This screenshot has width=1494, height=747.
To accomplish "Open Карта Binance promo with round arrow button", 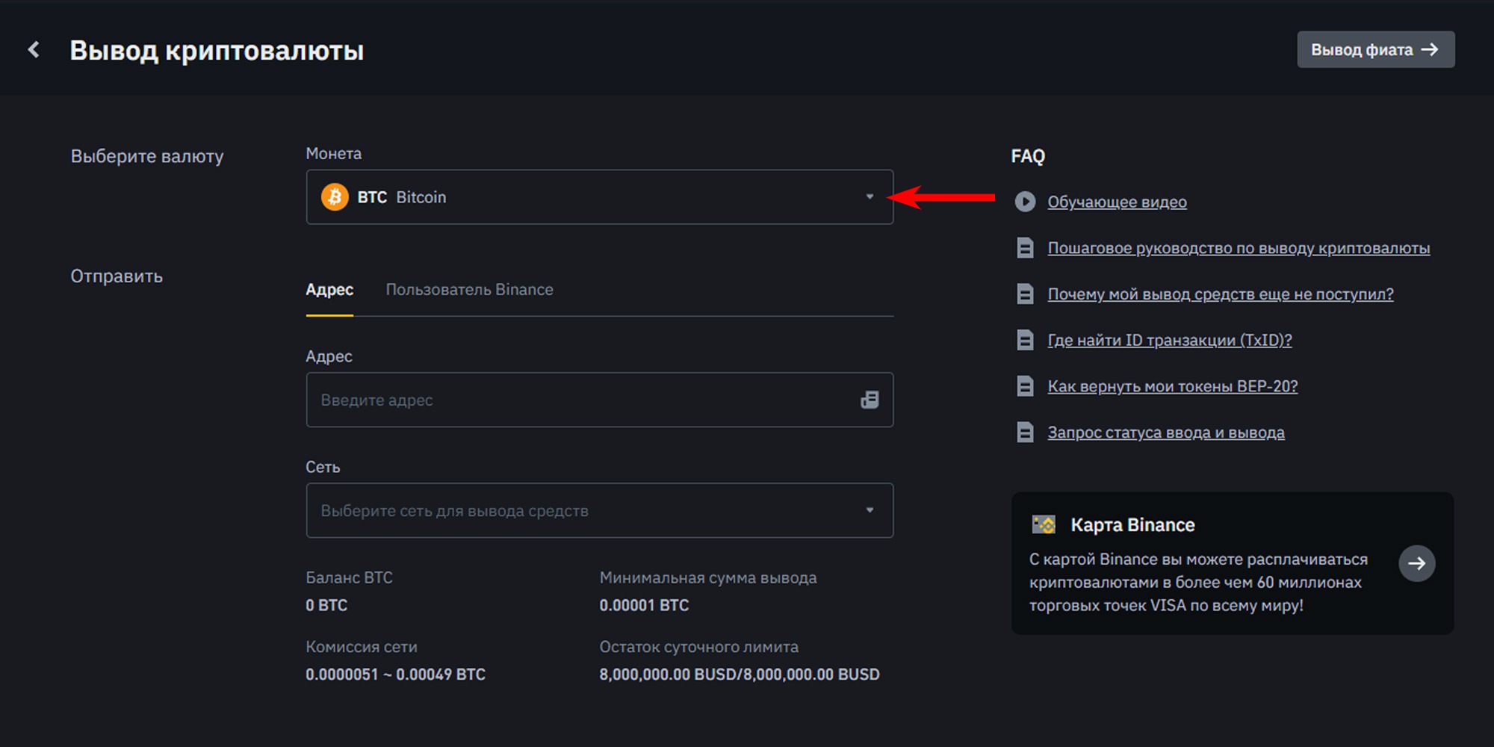I will pos(1417,563).
